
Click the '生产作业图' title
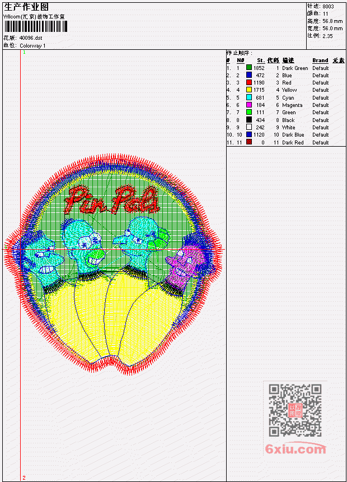click(x=26, y=7)
